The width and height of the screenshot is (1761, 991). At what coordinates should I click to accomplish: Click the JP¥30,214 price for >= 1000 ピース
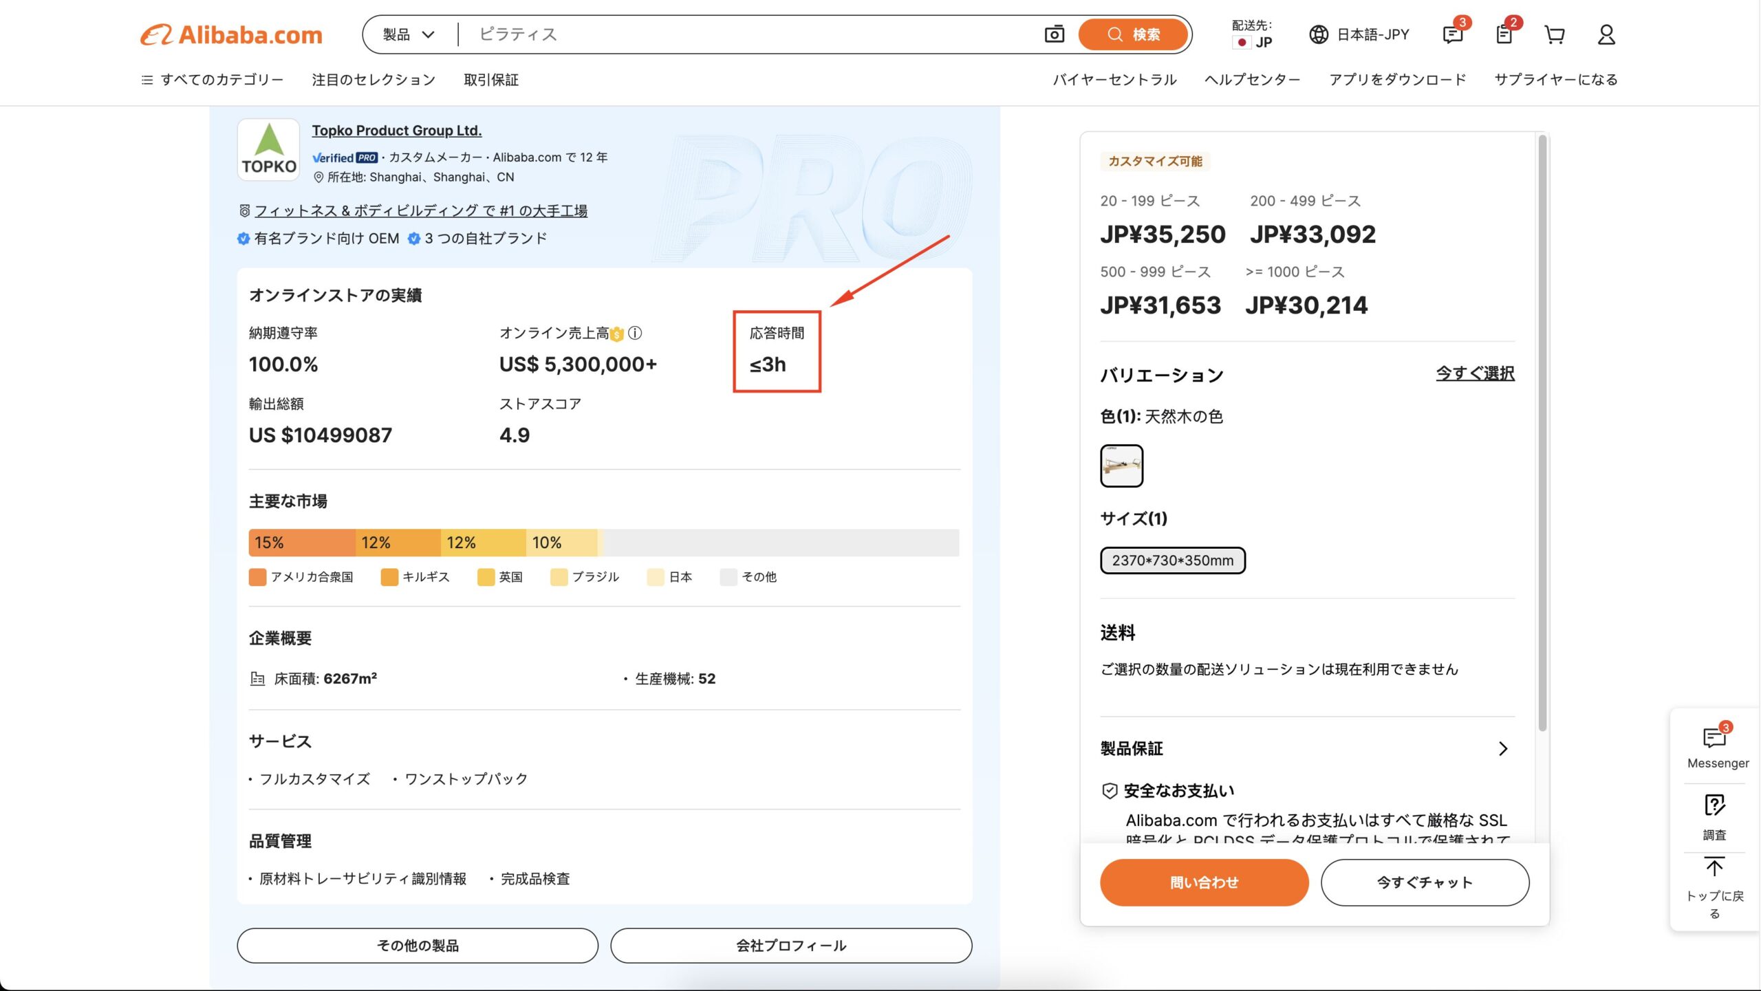[1306, 305]
